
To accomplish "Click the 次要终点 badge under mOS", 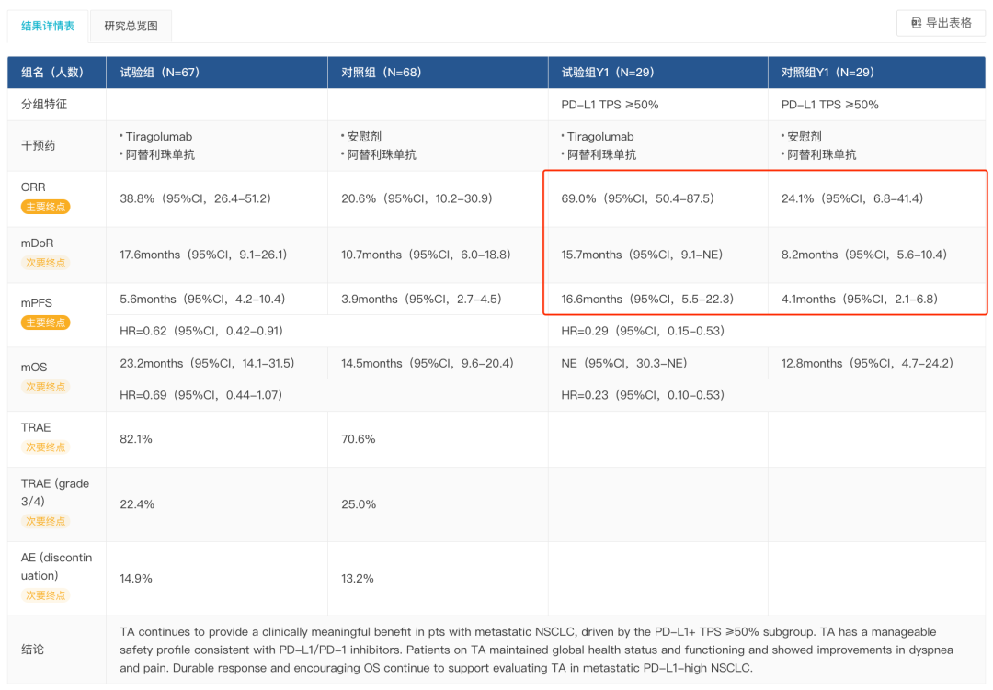I will click(x=45, y=387).
